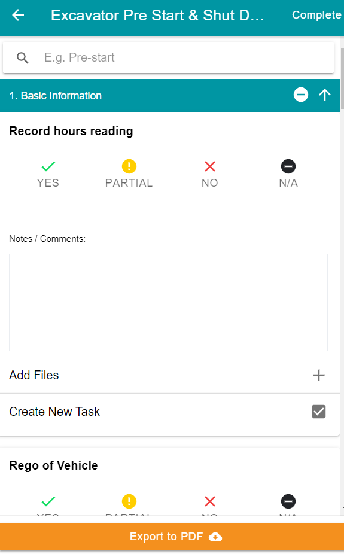Set Rego of Vehicle to N/A icon
The width and height of the screenshot is (344, 554).
click(288, 501)
